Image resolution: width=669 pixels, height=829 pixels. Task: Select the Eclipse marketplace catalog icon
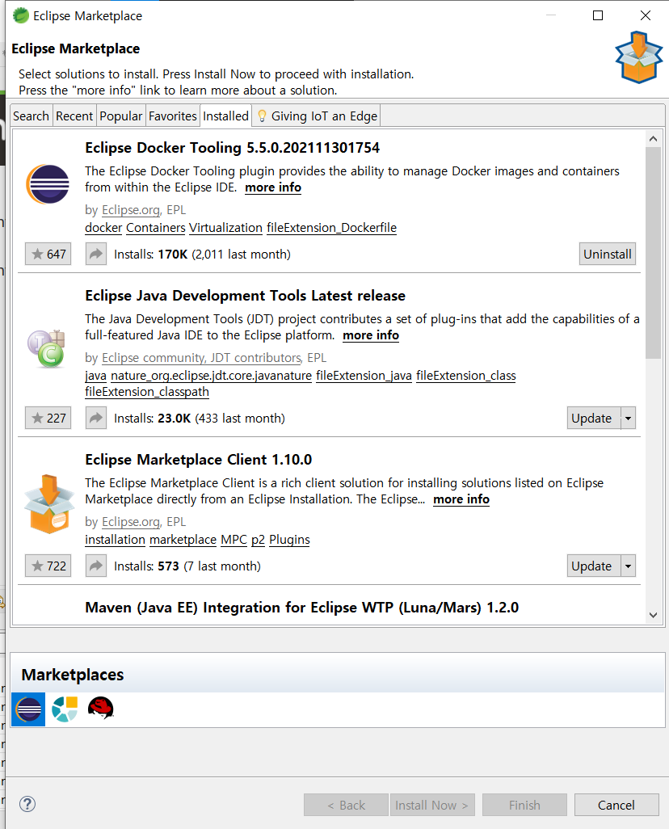click(x=28, y=709)
